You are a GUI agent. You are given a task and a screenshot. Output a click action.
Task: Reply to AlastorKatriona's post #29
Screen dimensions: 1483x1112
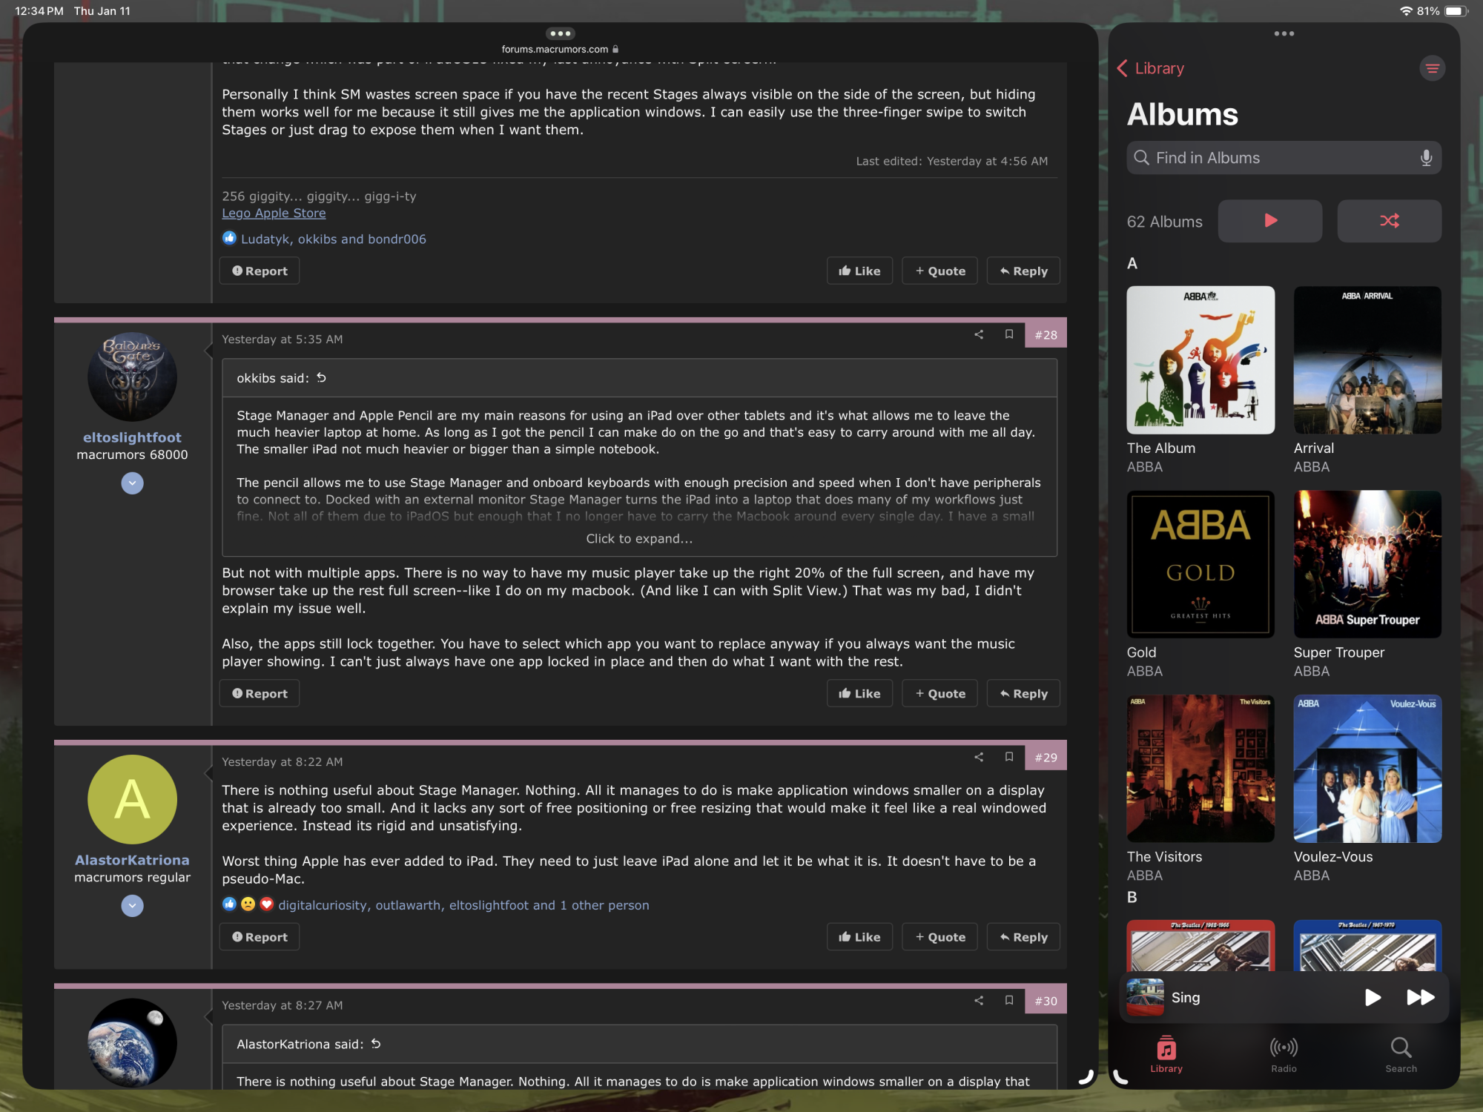[1023, 938]
